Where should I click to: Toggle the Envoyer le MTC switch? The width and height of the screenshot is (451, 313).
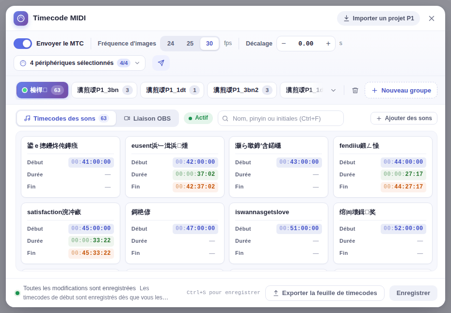(23, 44)
